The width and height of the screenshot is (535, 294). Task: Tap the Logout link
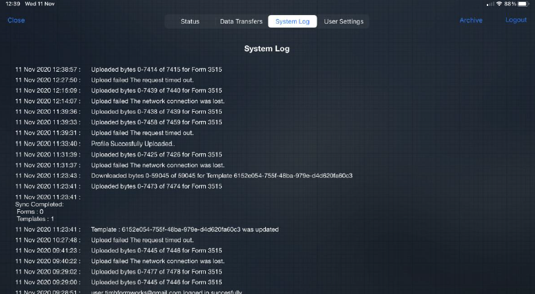click(x=516, y=20)
